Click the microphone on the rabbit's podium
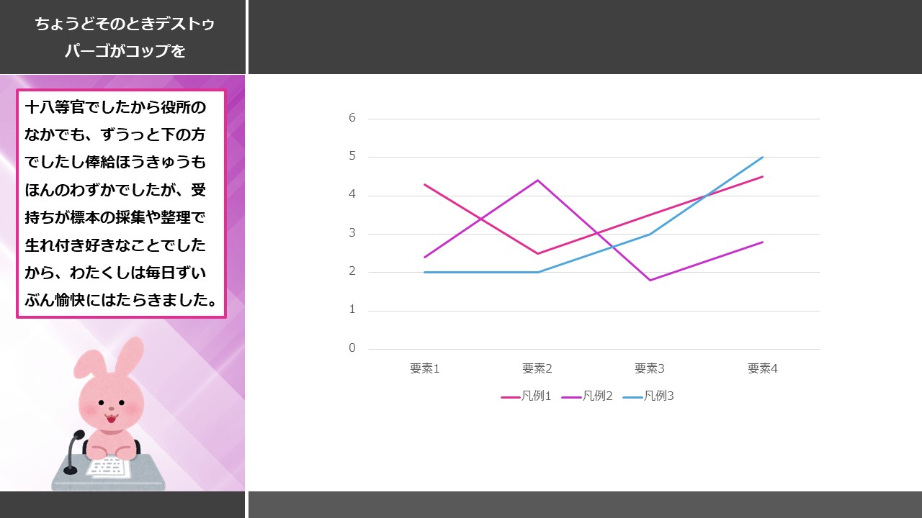 pyautogui.click(x=73, y=453)
